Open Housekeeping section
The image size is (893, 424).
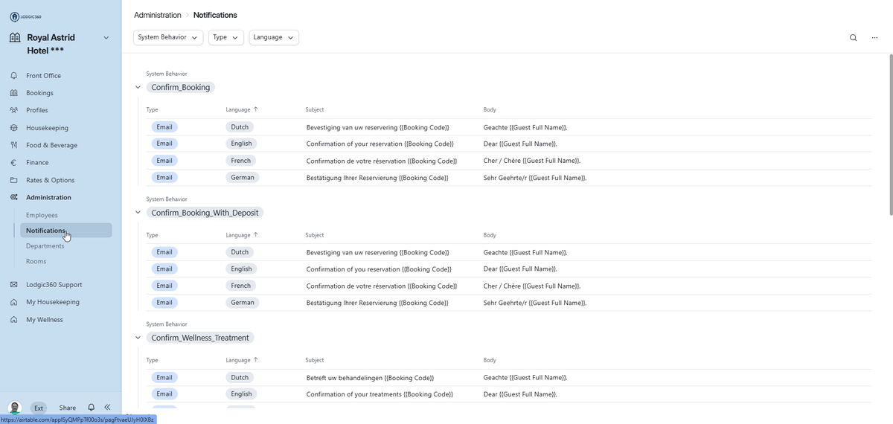point(47,128)
